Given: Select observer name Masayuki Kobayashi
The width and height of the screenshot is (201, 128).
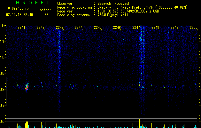Looking at the screenshot, I should (x=115, y=4).
